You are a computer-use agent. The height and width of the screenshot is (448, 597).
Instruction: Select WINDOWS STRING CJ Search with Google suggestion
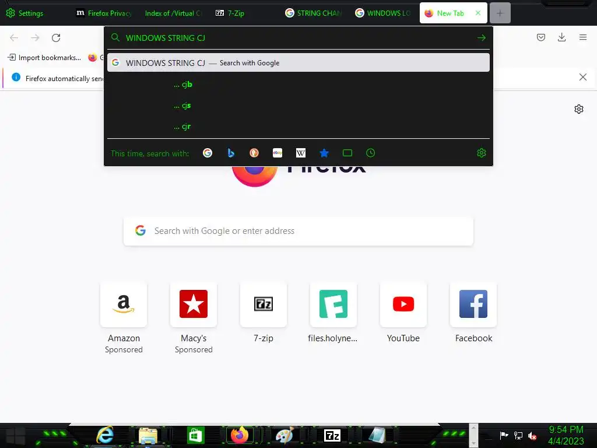[x=298, y=63]
